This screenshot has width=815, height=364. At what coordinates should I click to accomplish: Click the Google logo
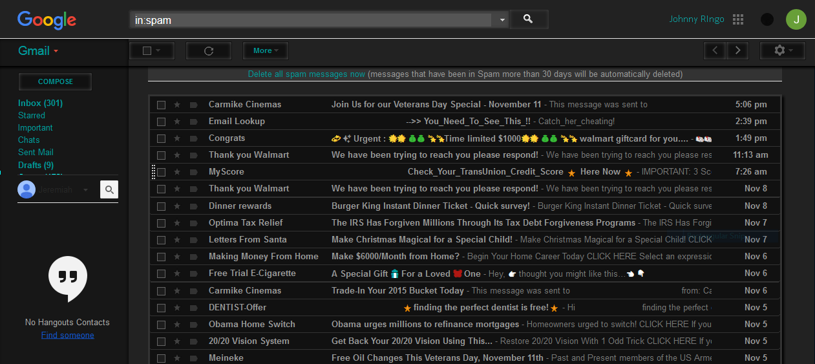pos(47,20)
